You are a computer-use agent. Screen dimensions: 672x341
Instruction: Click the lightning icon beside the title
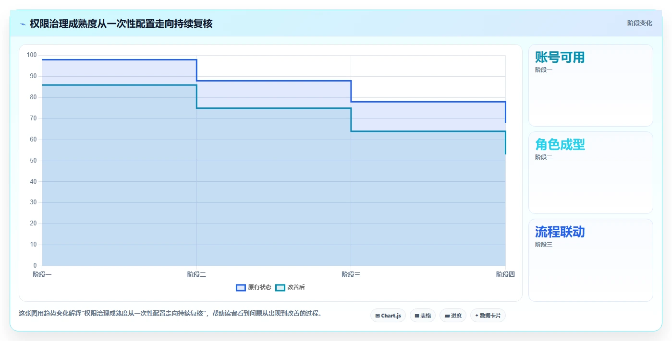pyautogui.click(x=23, y=24)
